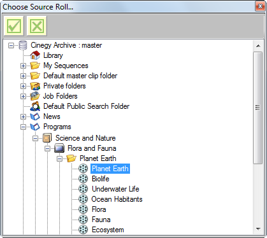Expand the Job Folders node

[x=23, y=96]
